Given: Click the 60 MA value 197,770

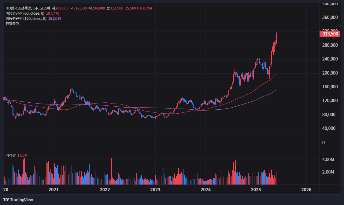Looking at the screenshot, I should (x=53, y=13).
